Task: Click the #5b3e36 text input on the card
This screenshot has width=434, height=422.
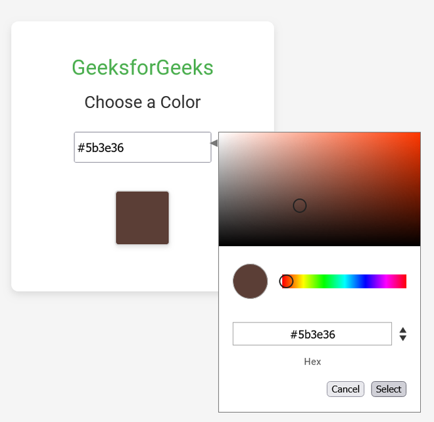Action: point(143,147)
